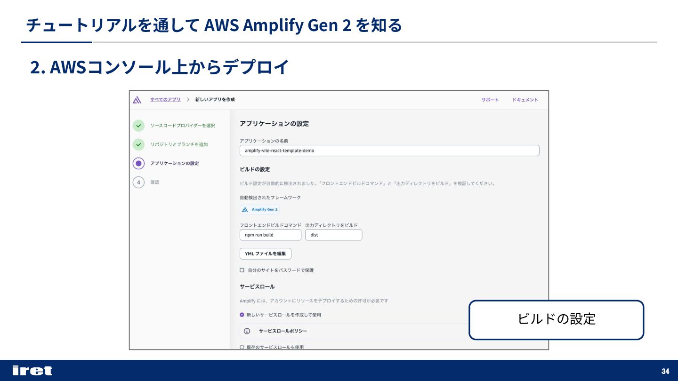Select 既存のサービスロールを使用 radio option
The width and height of the screenshot is (678, 381).
click(x=242, y=347)
